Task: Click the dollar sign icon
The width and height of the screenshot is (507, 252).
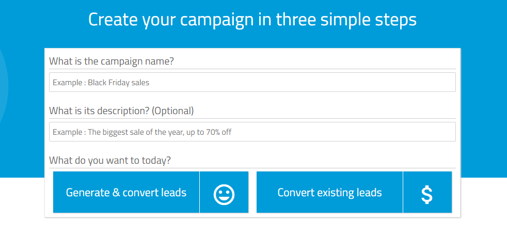Action: (427, 195)
